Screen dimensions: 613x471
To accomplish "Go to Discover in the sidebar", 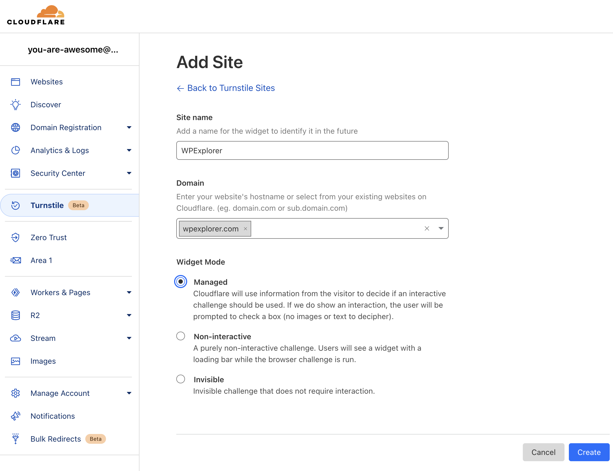I will click(46, 105).
